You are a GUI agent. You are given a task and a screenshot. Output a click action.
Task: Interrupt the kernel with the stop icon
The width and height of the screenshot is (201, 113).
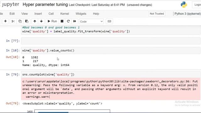pyautogui.click(x=62, y=21)
